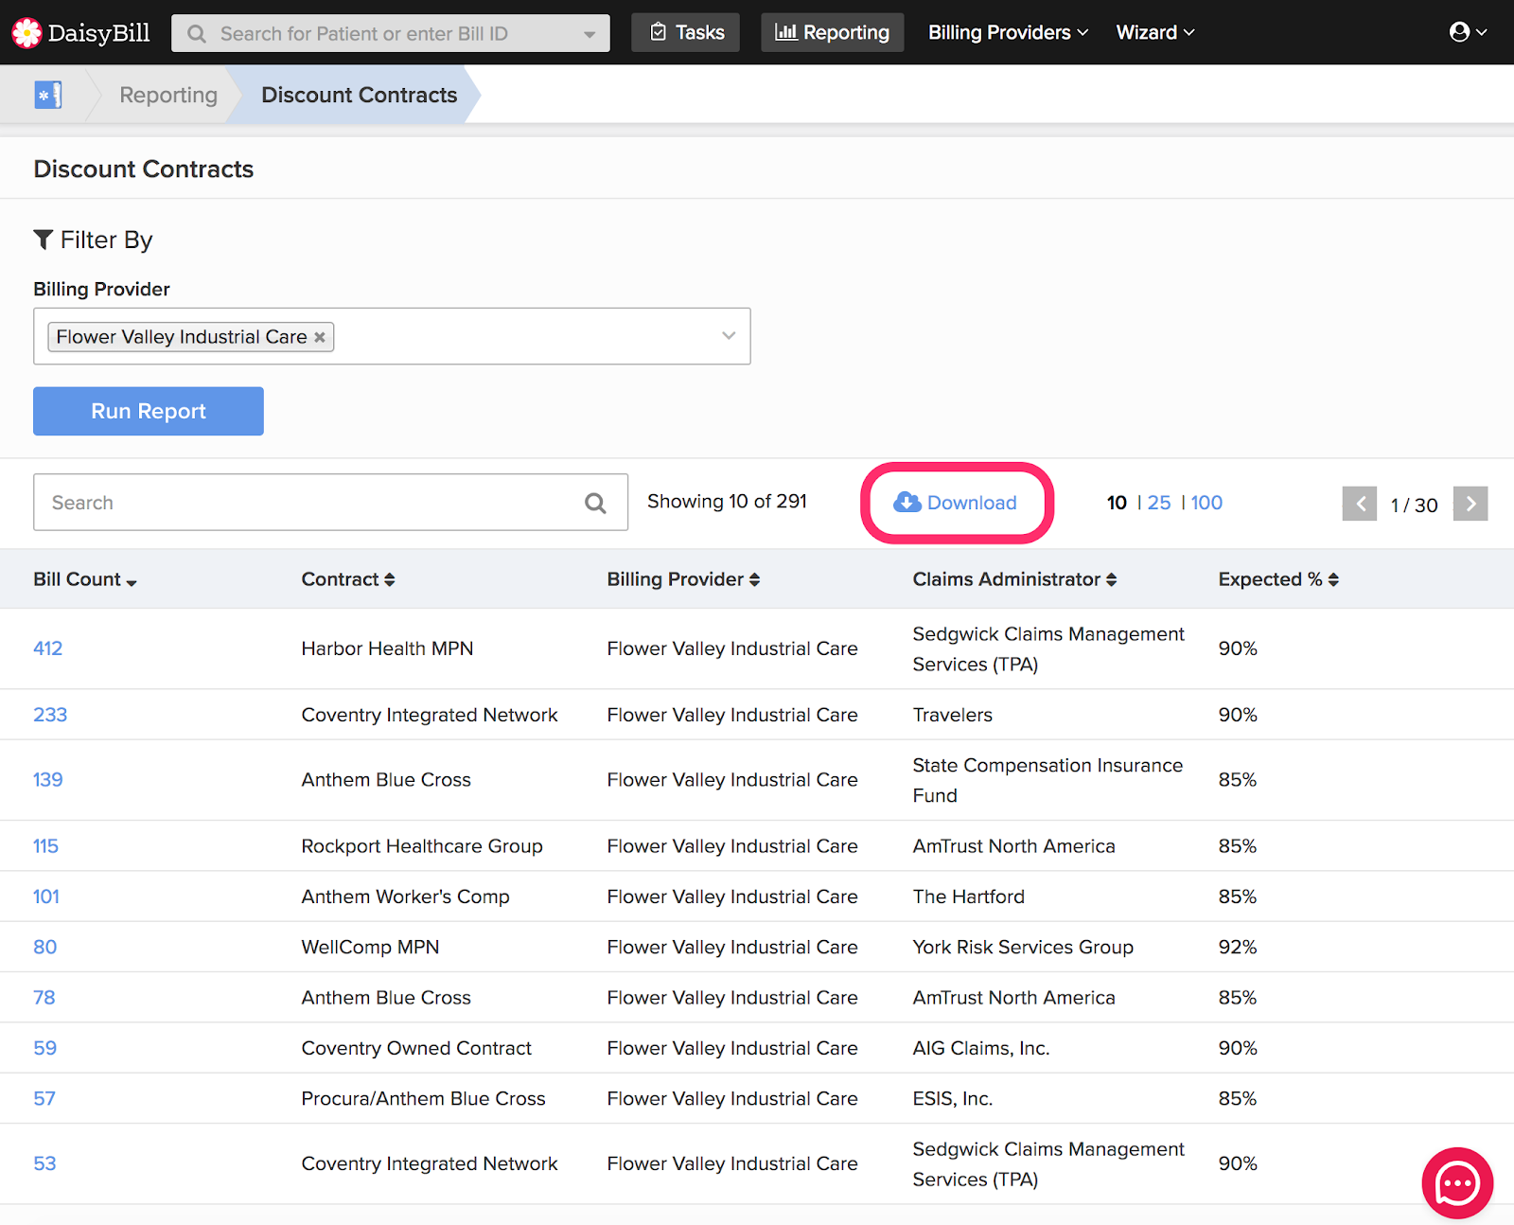The image size is (1514, 1225).
Task: Click York Risk Services Group cell
Action: pos(1023,947)
